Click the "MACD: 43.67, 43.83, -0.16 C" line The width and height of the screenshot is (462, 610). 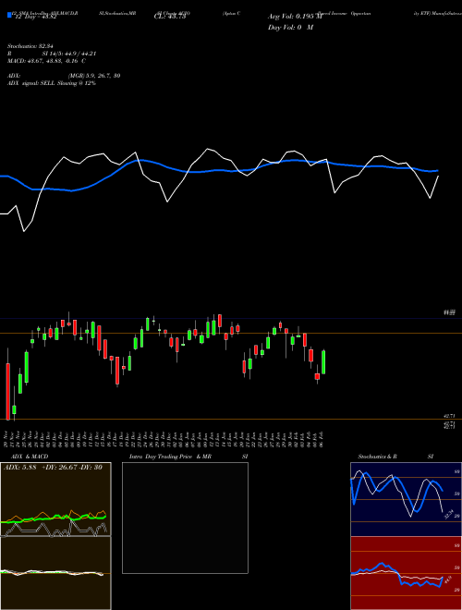pyautogui.click(x=46, y=61)
